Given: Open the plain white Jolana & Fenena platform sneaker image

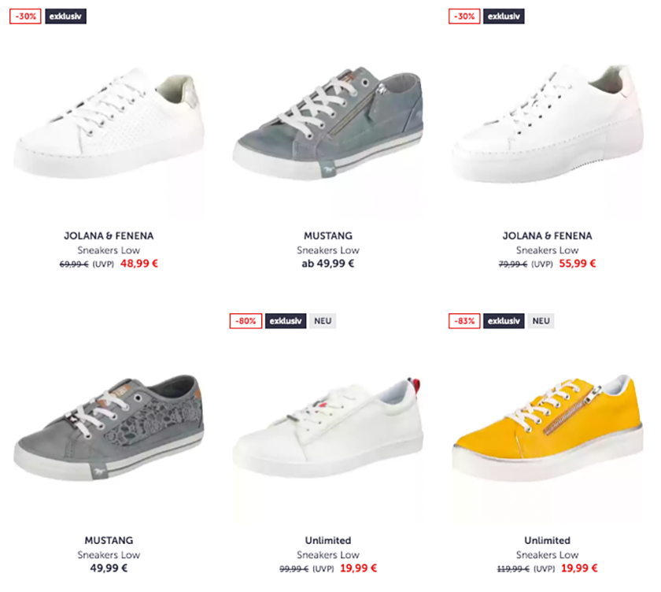Looking at the screenshot, I should (x=547, y=124).
